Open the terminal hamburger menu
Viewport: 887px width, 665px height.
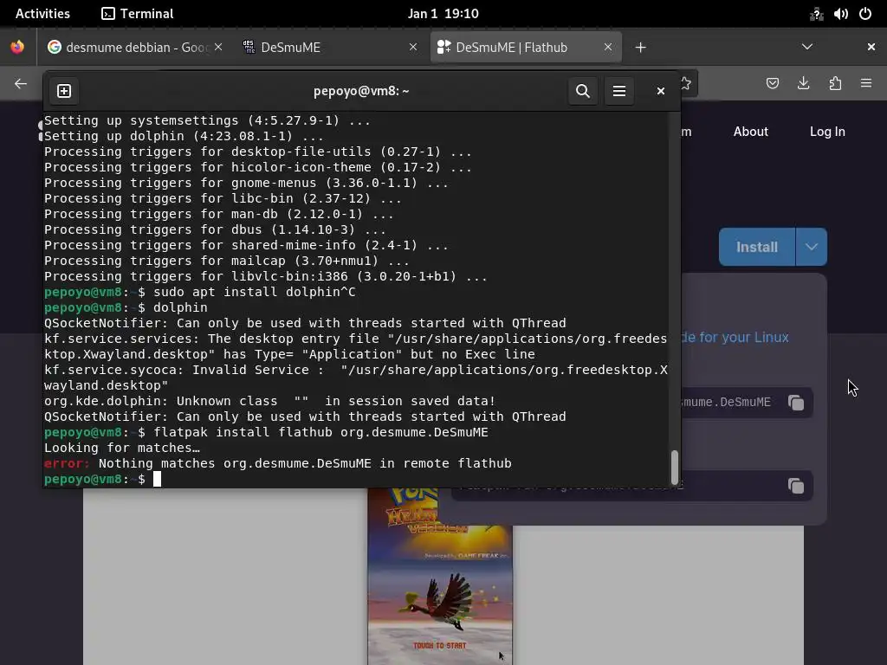point(618,91)
